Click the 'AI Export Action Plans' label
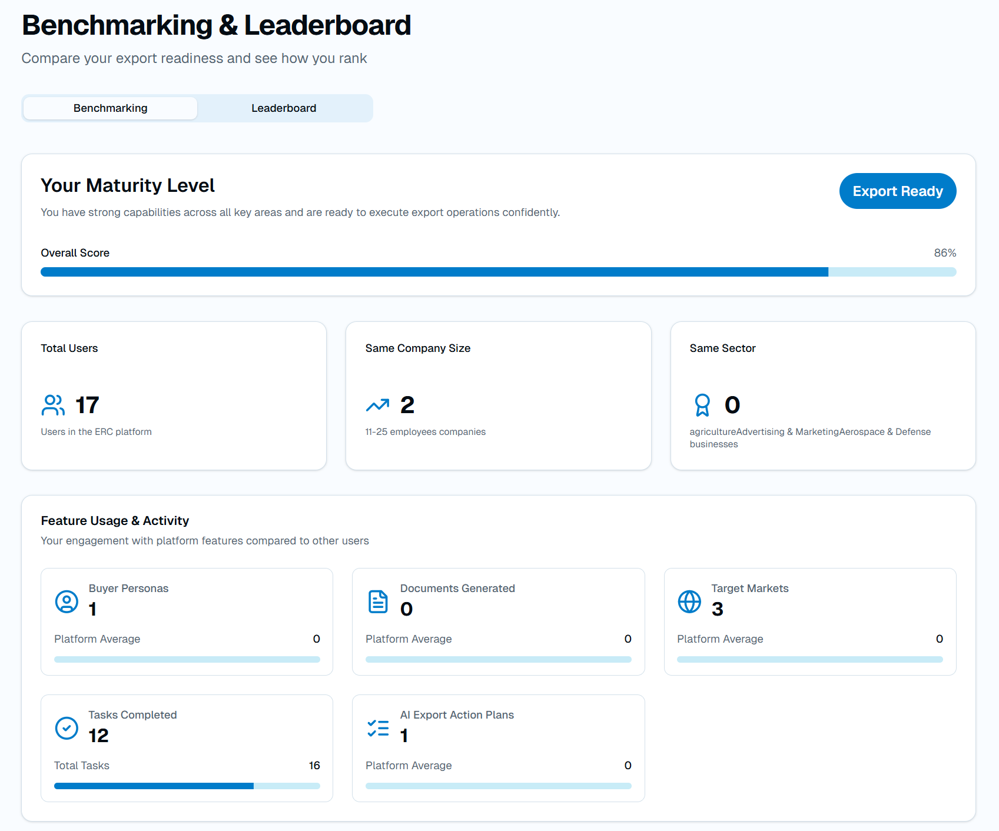The height and width of the screenshot is (831, 999). [457, 715]
